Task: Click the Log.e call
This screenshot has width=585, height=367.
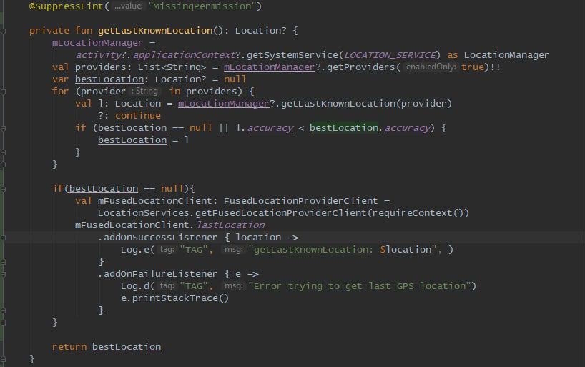Action: coord(134,250)
